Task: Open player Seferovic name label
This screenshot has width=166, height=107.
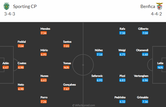Action: point(97,76)
